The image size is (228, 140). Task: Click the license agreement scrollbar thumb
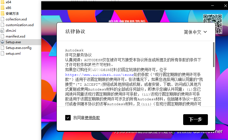[x=214, y=55]
